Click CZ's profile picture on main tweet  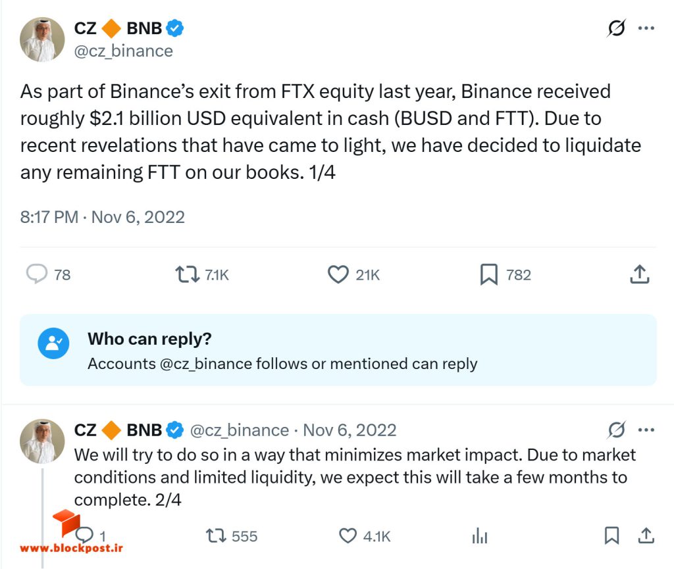(42, 39)
